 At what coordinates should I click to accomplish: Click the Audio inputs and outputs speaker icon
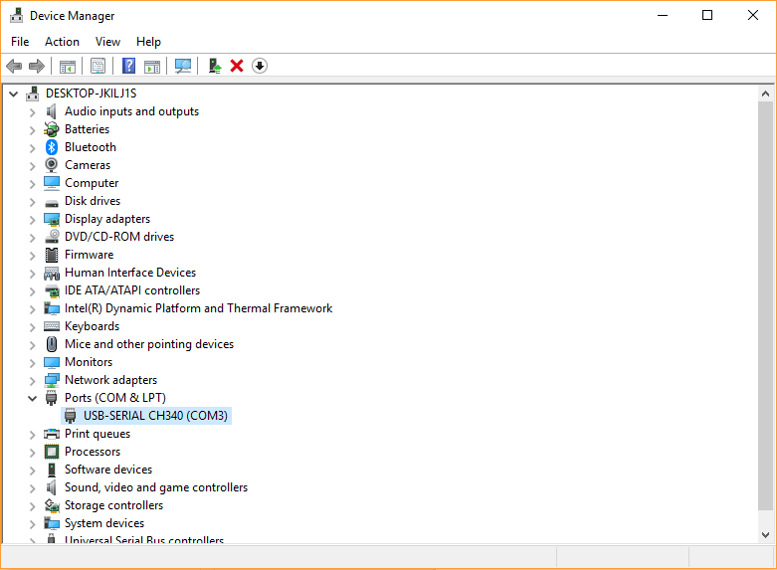click(x=52, y=111)
